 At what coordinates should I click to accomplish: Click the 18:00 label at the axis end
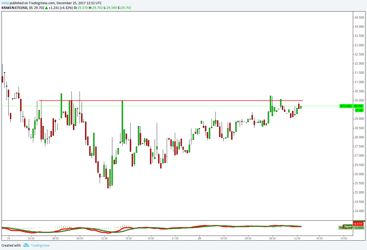click(344, 238)
